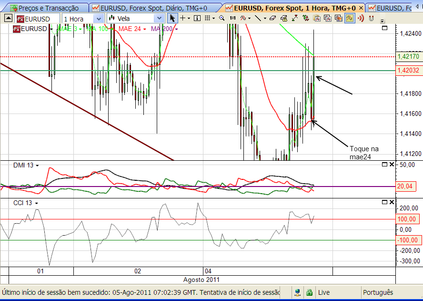Toggle the magnet snap icon
423x301 pixels.
(x=372, y=19)
